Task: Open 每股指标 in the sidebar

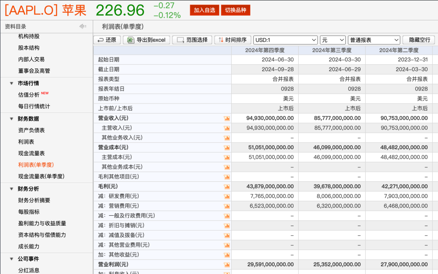Action: tap(29, 212)
